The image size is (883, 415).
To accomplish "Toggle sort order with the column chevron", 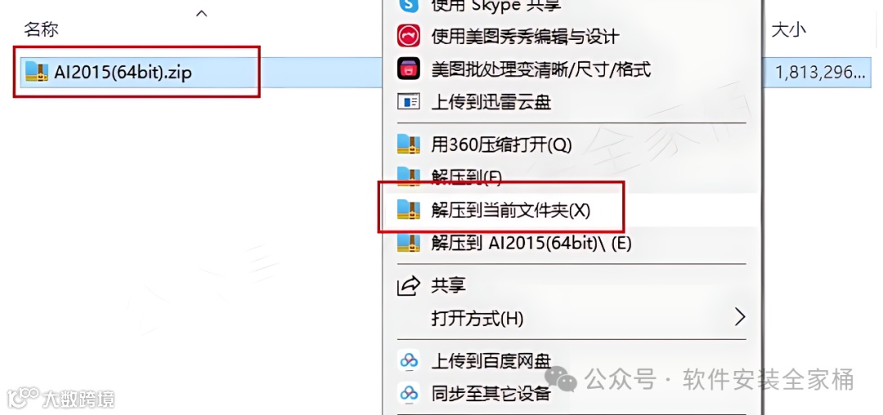I will [202, 12].
